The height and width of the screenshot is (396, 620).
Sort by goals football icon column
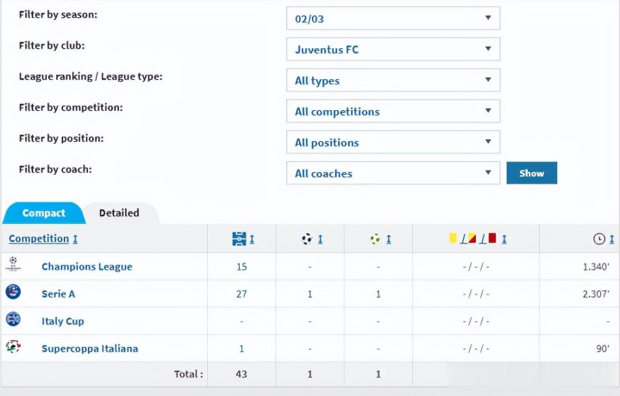[307, 238]
